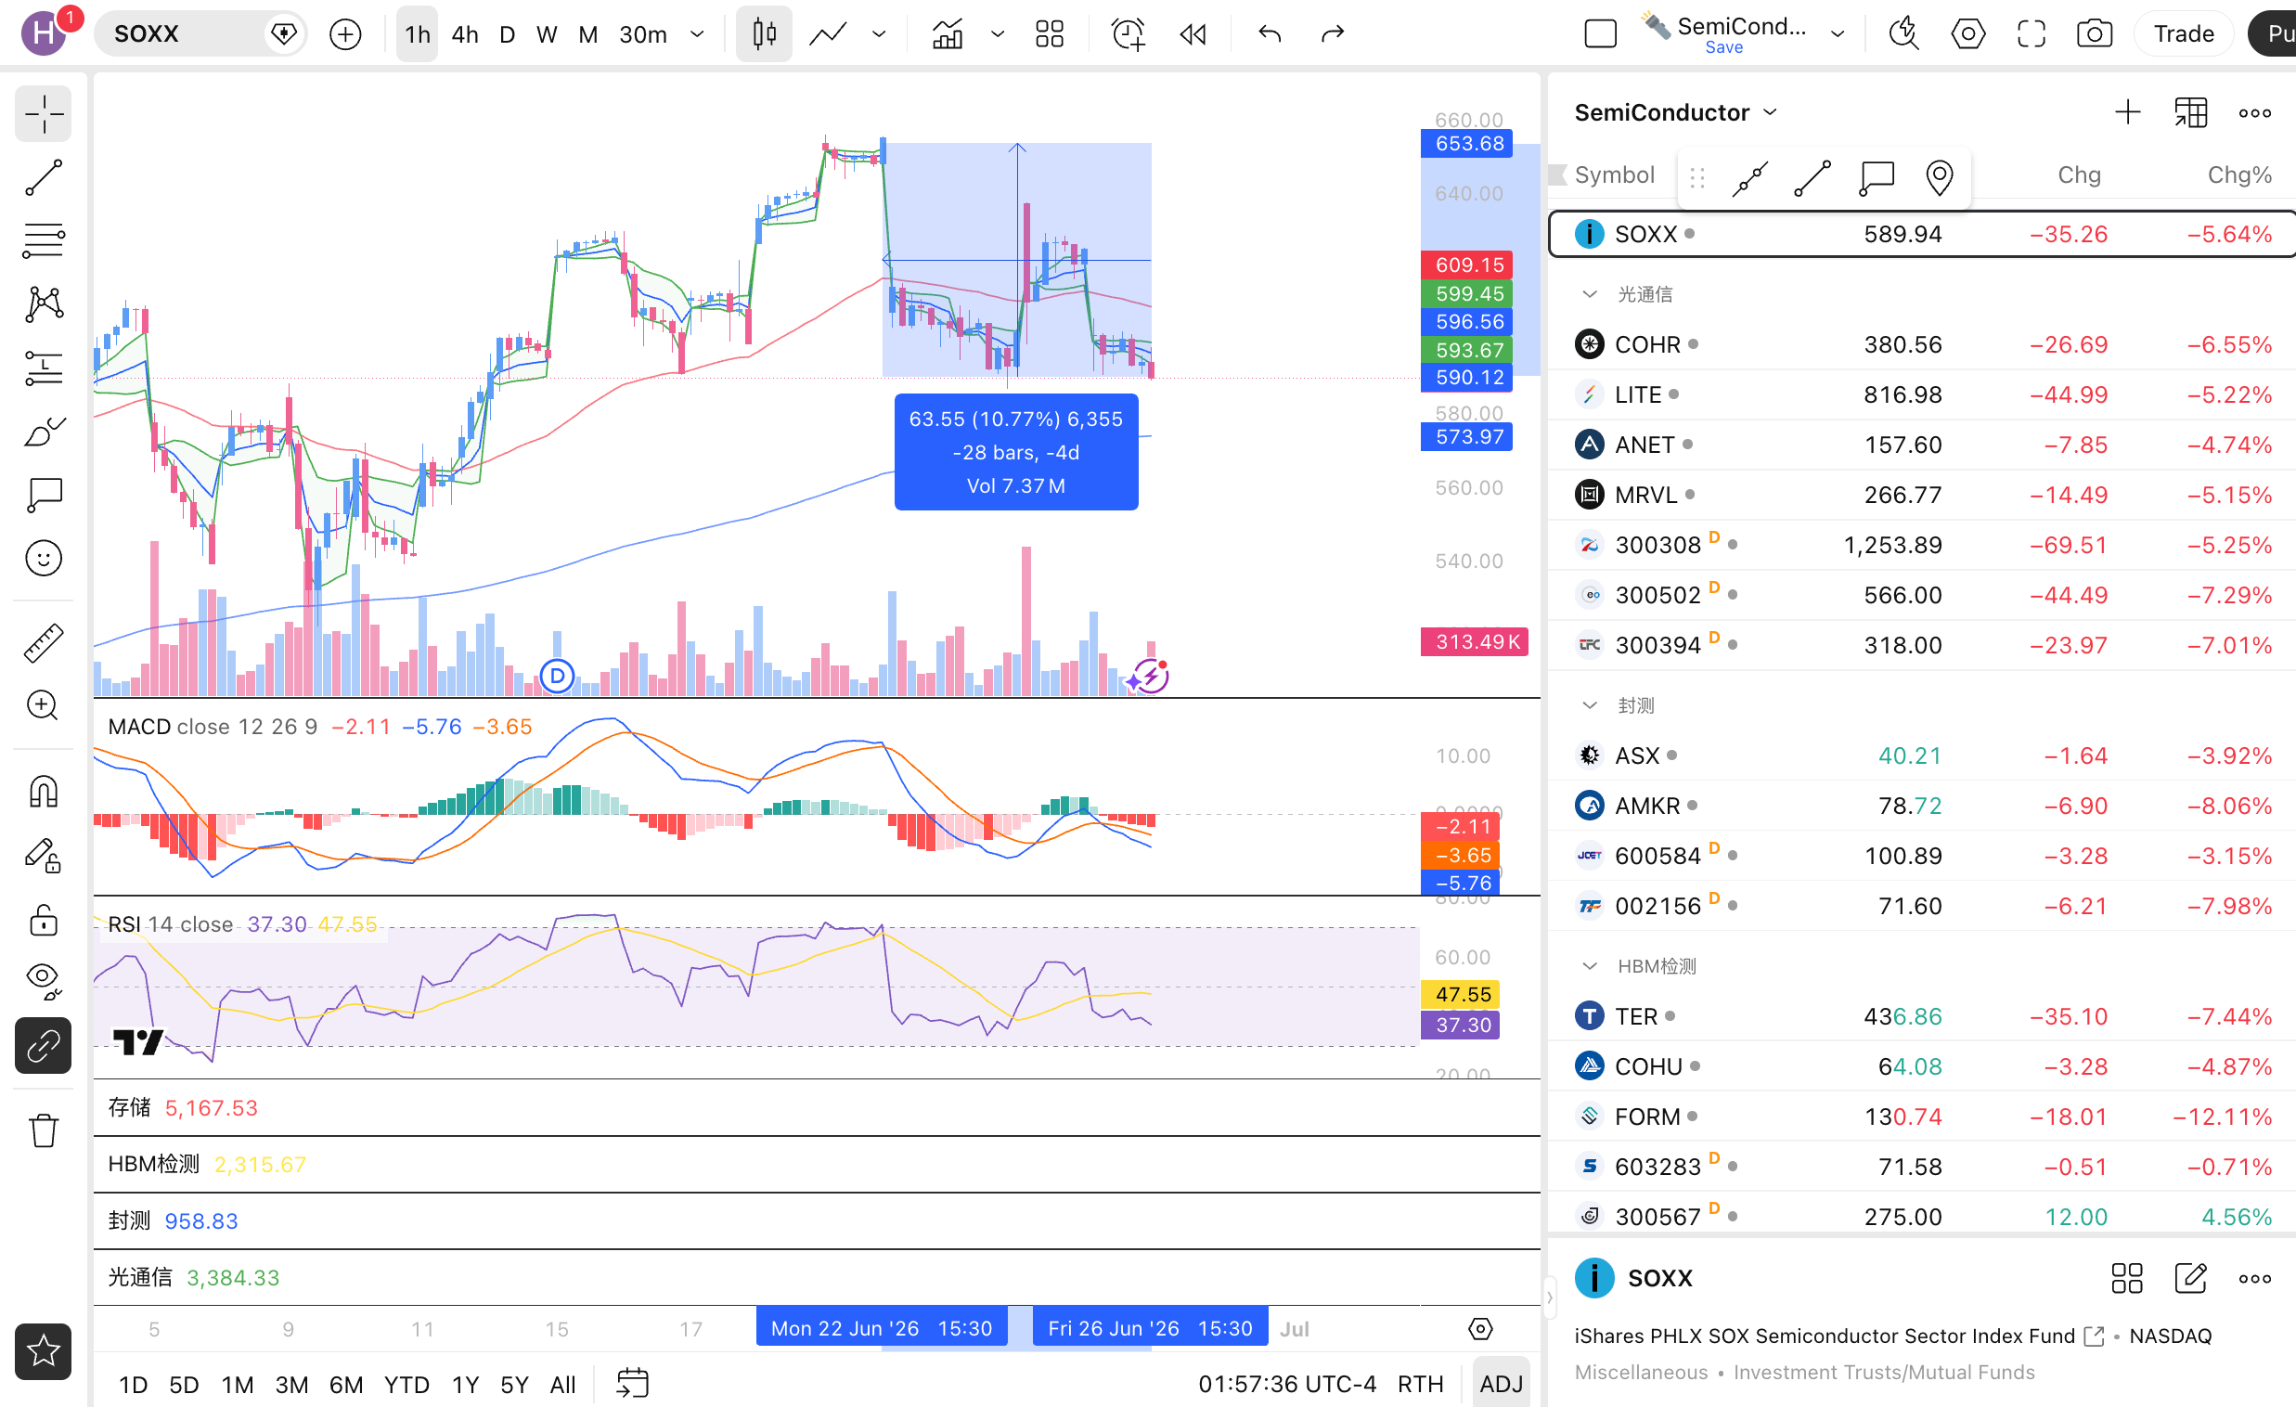Open the Fibonacci retracement tool
The width and height of the screenshot is (2296, 1407).
coord(43,240)
